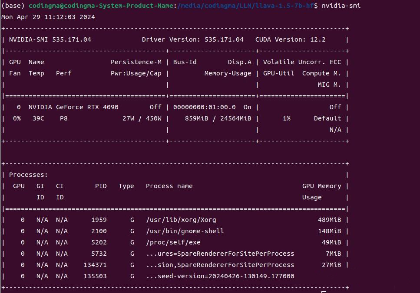Click memory usage '859MiB / 24564MiB'
This screenshot has height=293, width=420.
point(218,118)
